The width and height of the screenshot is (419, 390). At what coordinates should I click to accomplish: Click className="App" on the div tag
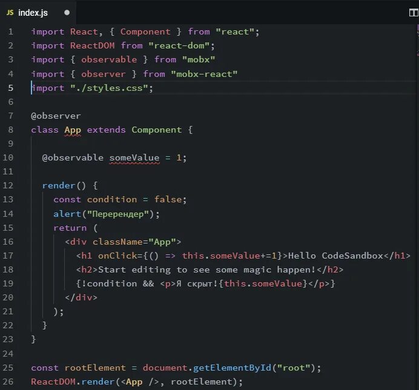pyautogui.click(x=134, y=242)
